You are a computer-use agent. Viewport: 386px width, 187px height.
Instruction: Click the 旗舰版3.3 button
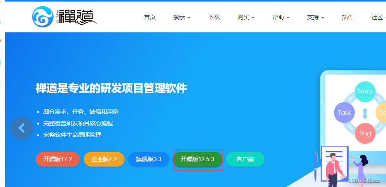pos(149,159)
